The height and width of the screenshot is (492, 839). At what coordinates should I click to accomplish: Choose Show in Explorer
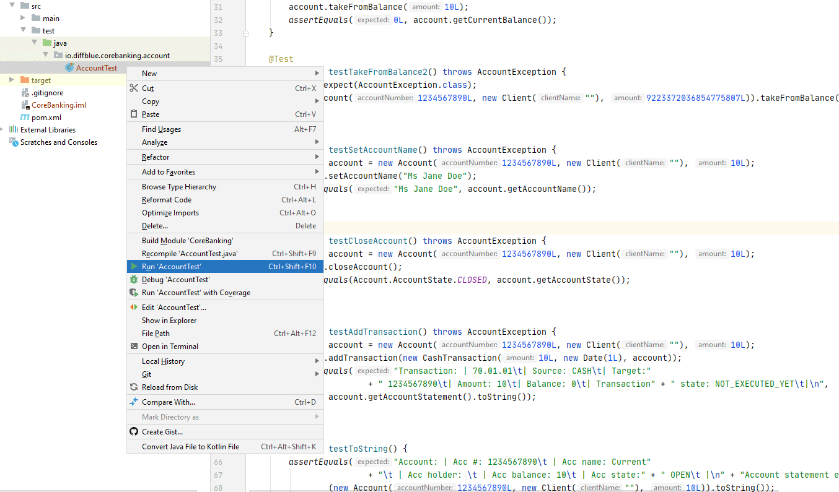pyautogui.click(x=225, y=321)
